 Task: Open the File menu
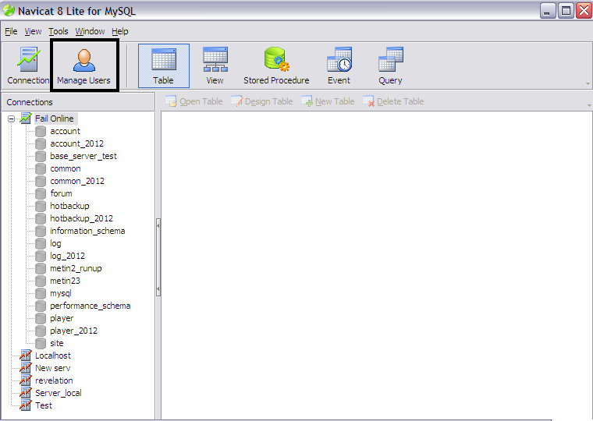(11, 31)
